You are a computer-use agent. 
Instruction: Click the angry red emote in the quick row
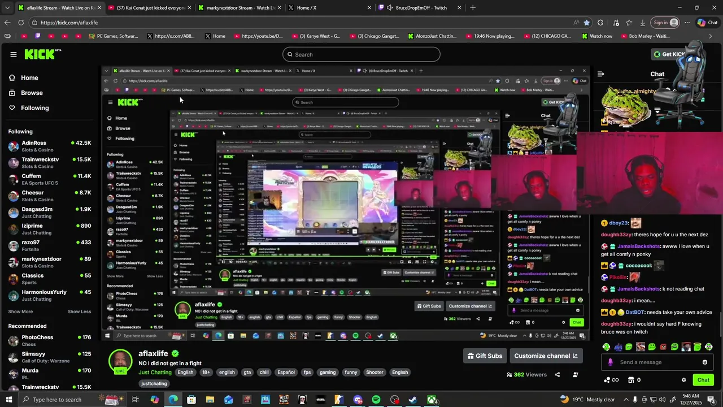(x=663, y=347)
